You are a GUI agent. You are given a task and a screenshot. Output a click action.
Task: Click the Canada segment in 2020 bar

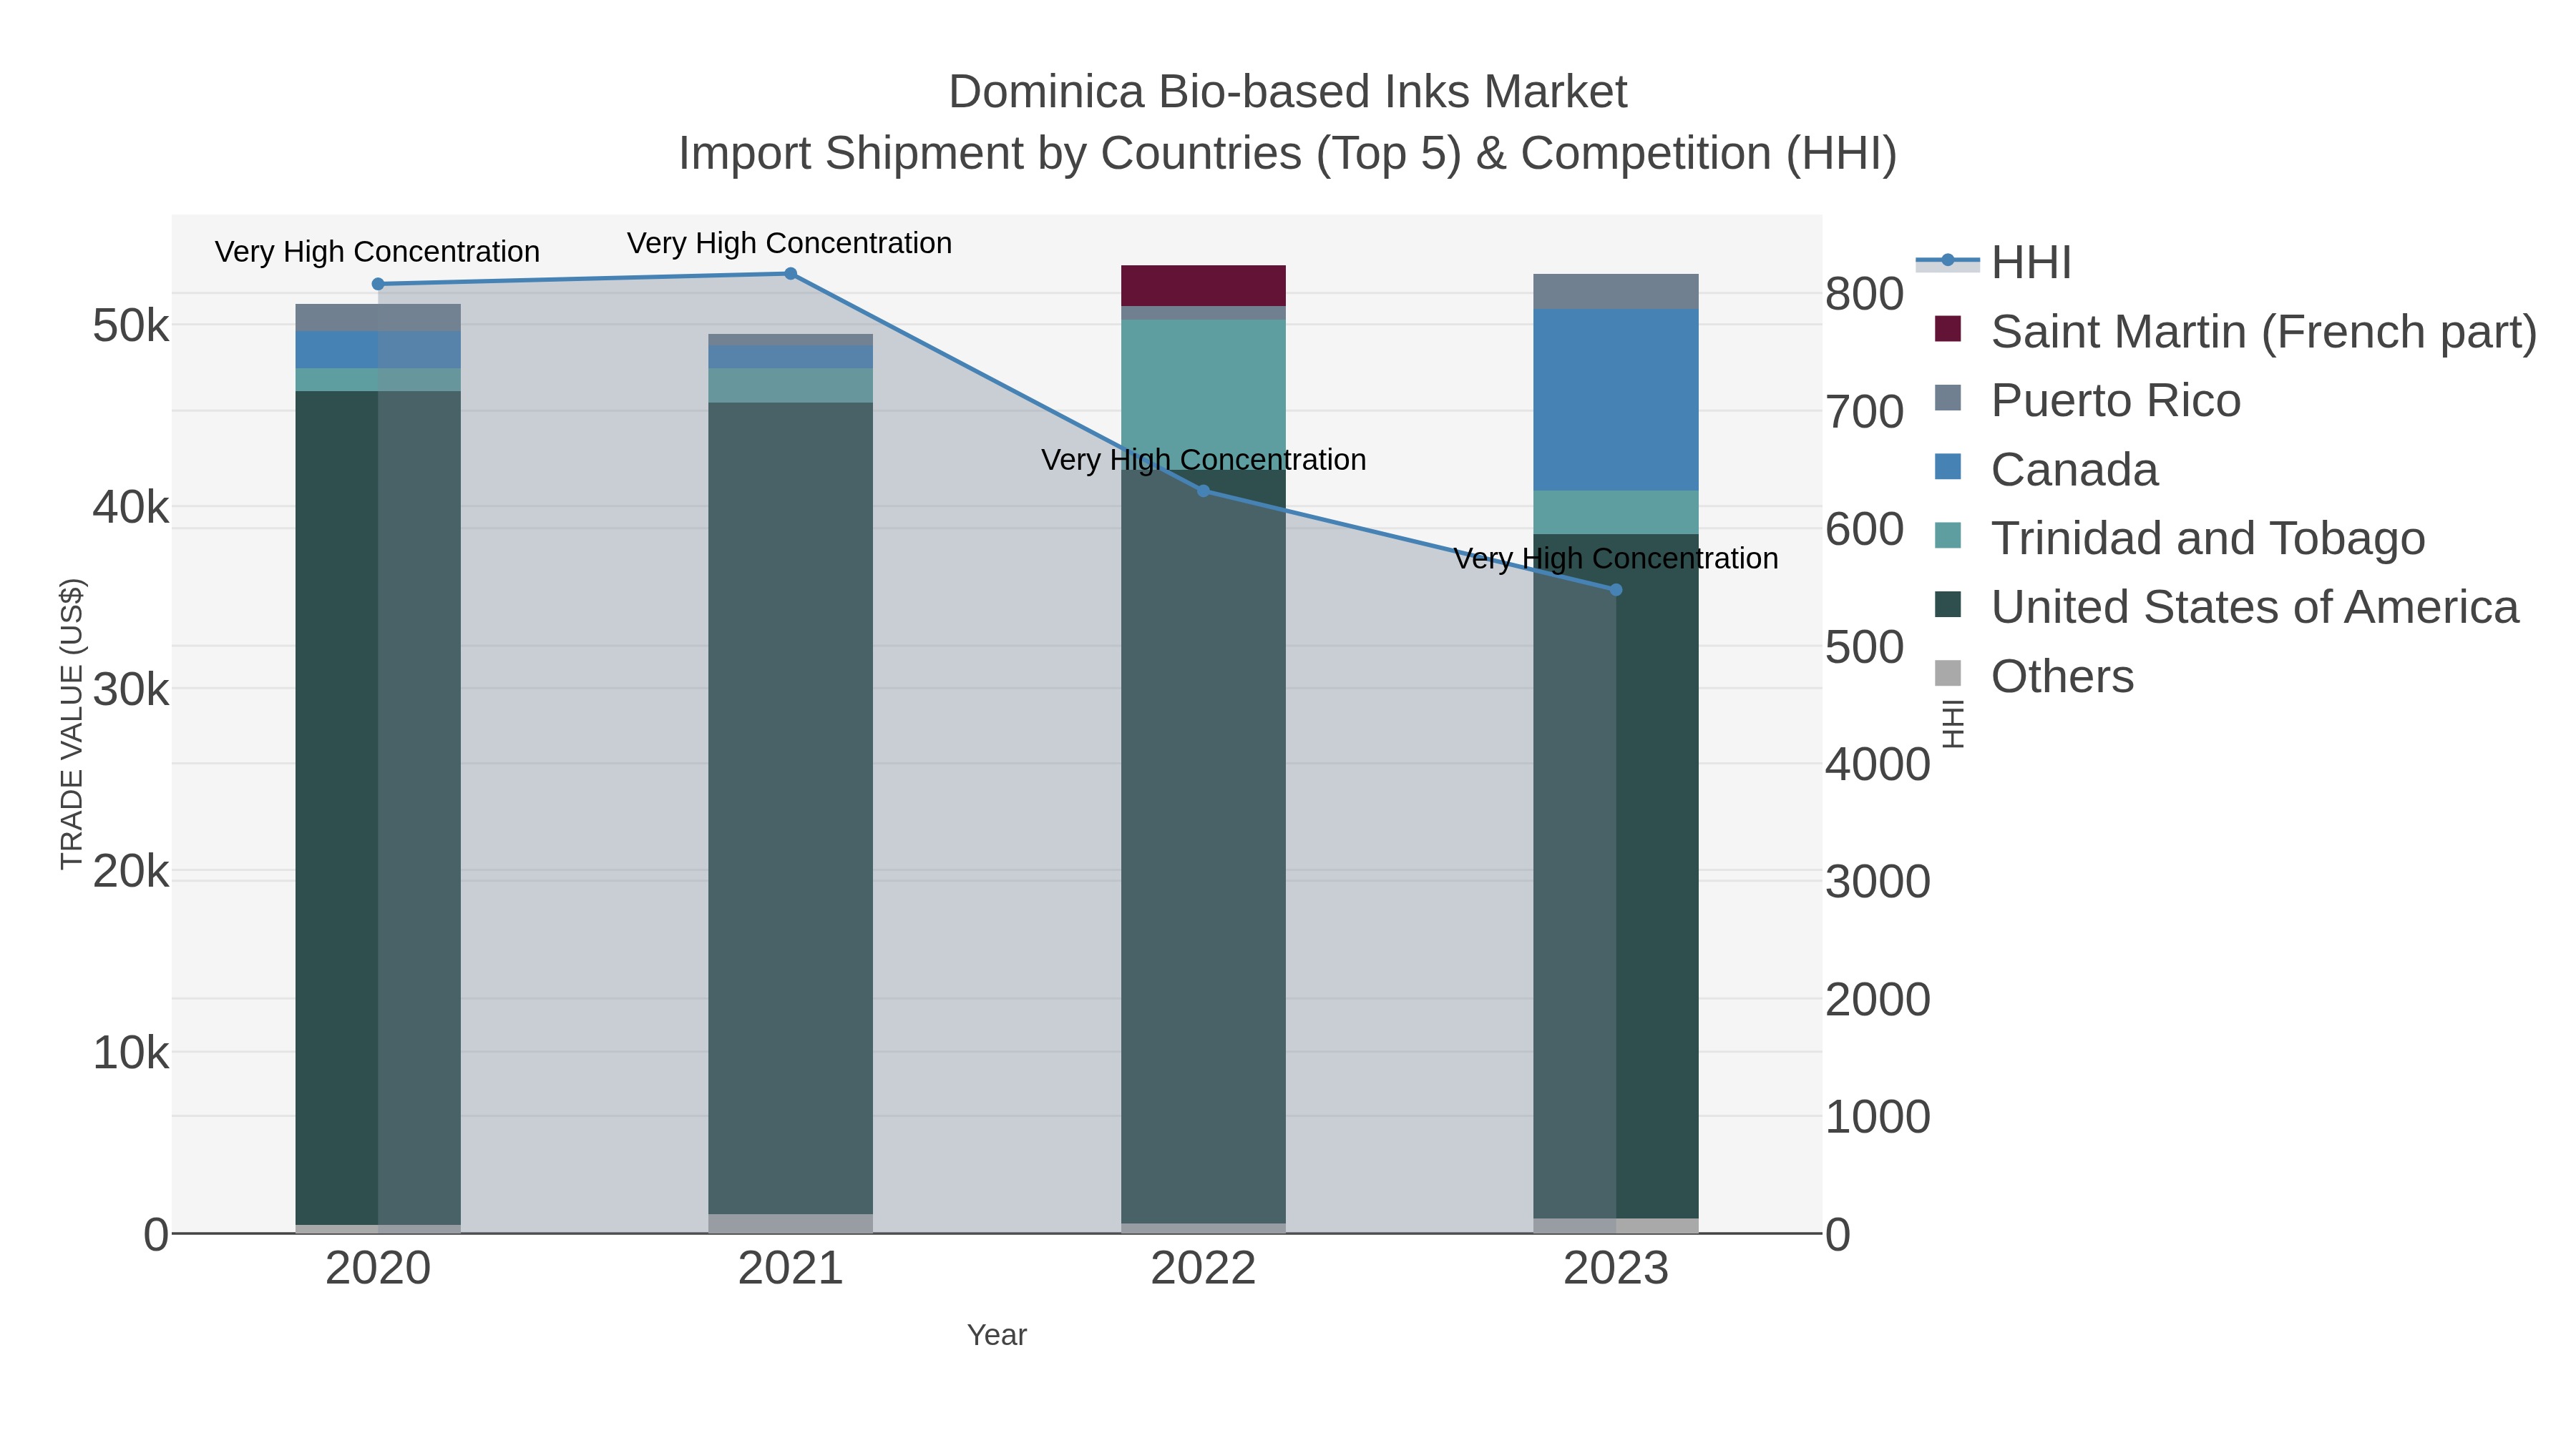click(x=378, y=350)
